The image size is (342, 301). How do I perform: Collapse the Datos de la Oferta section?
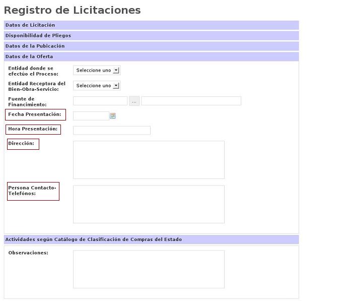click(x=29, y=57)
